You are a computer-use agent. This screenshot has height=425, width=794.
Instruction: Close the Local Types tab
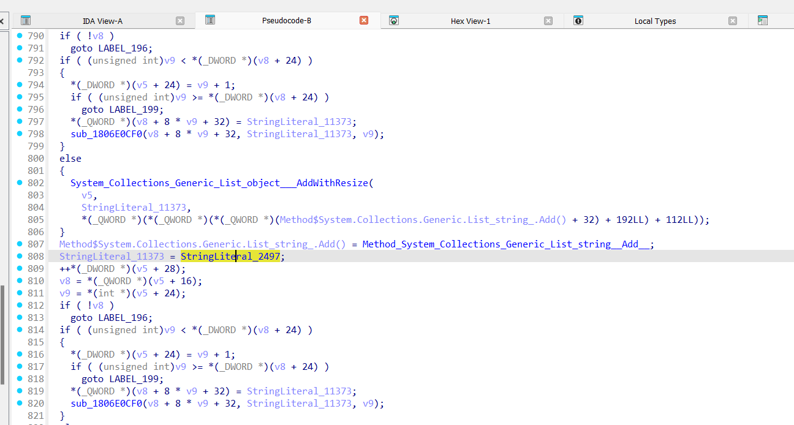(733, 21)
